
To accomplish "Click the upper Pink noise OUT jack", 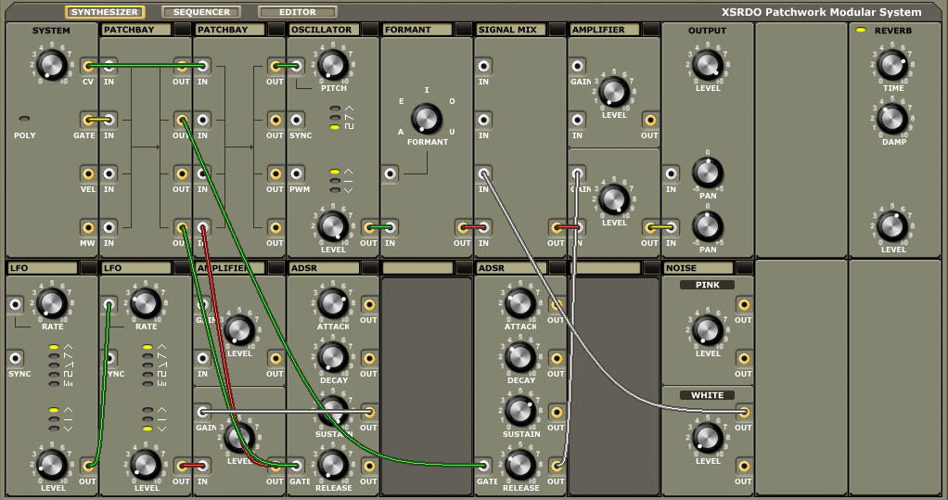I will [744, 304].
